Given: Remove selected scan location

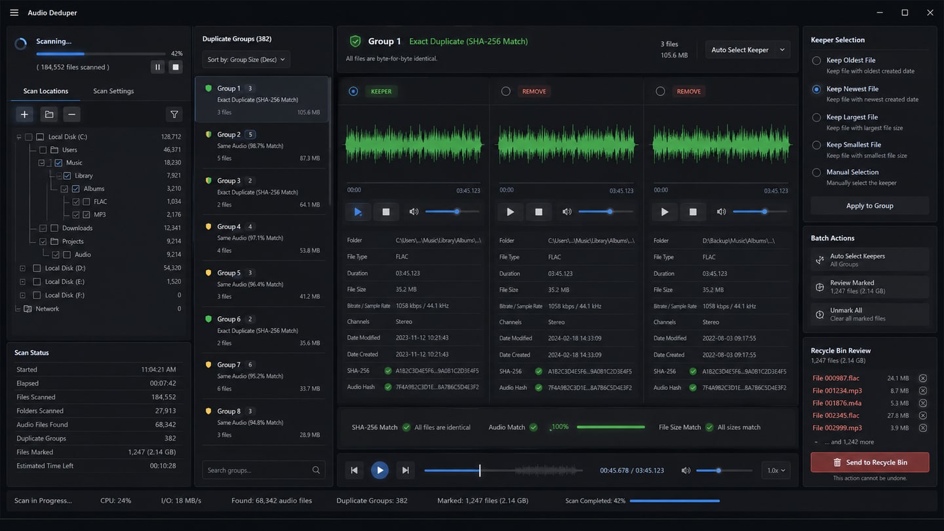Looking at the screenshot, I should click(x=72, y=115).
